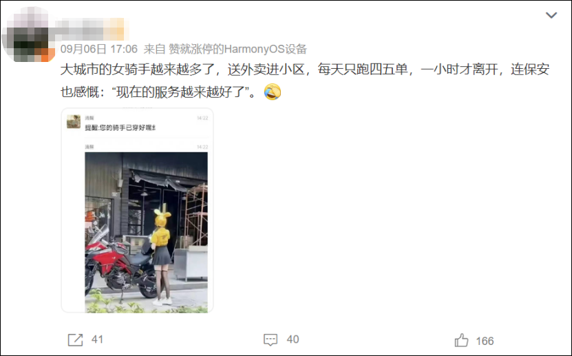Expand the post options chevron menu
The width and height of the screenshot is (572, 356).
551,15
